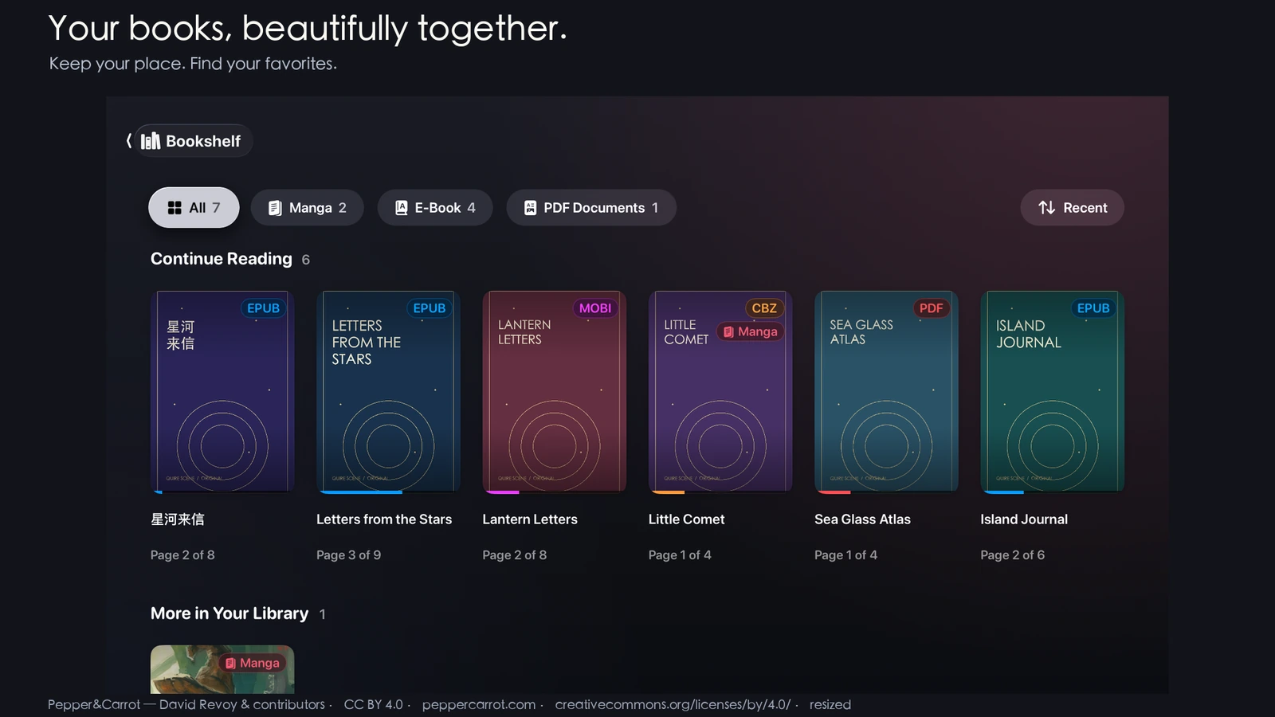The image size is (1275, 717).
Task: Click the Continue Reading heading
Action: pyautogui.click(x=222, y=259)
